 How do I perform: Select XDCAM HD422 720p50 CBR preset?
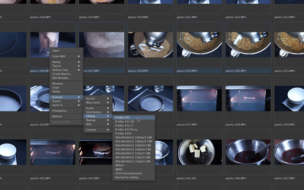(134, 158)
